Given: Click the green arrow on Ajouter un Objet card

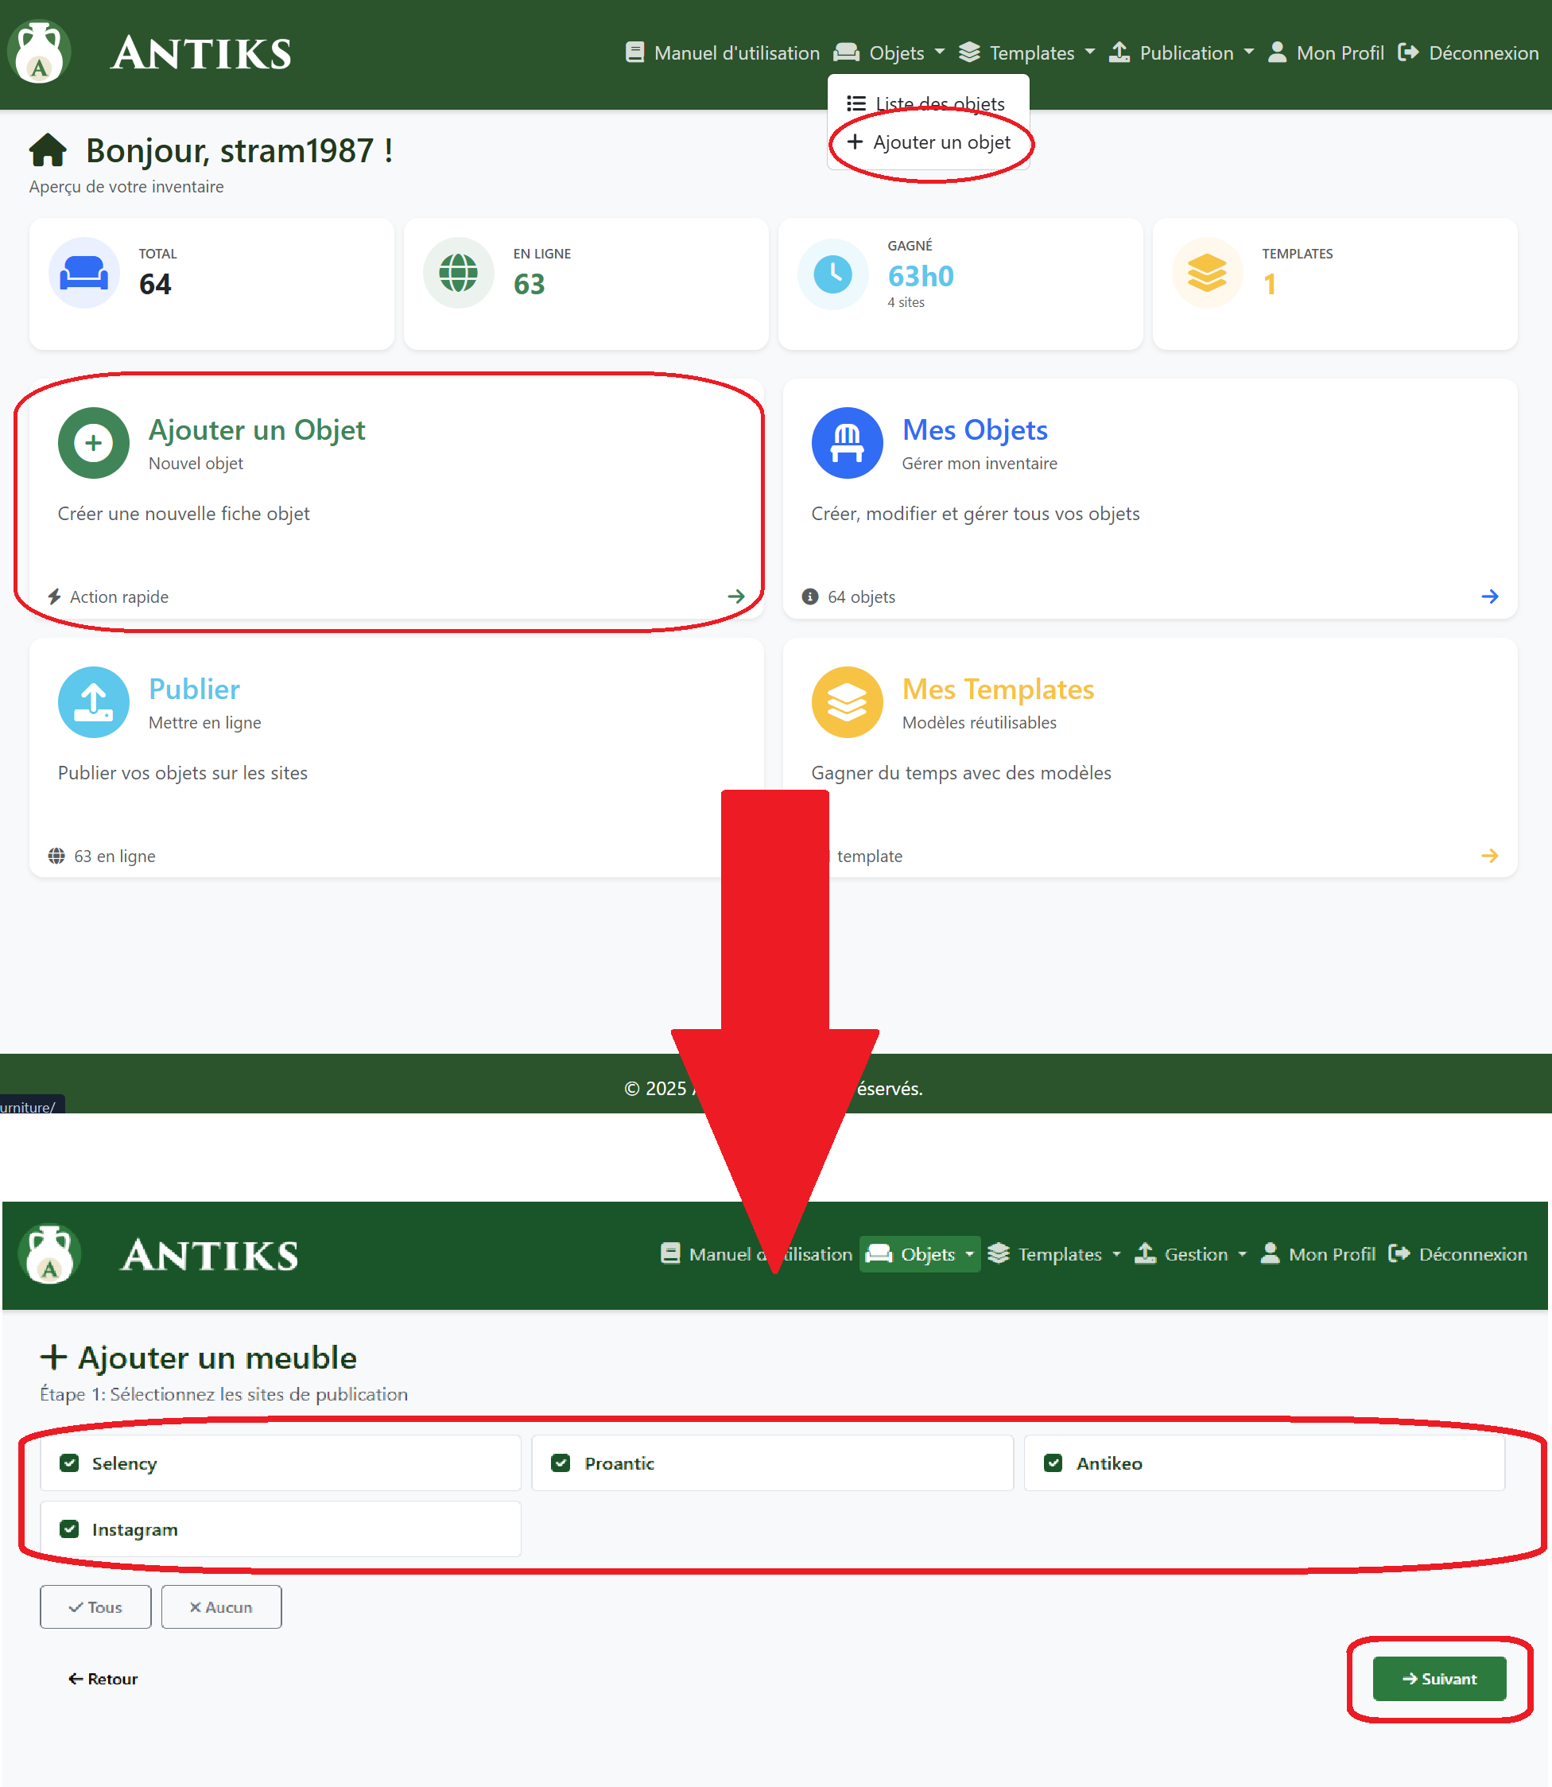Looking at the screenshot, I should (x=735, y=596).
